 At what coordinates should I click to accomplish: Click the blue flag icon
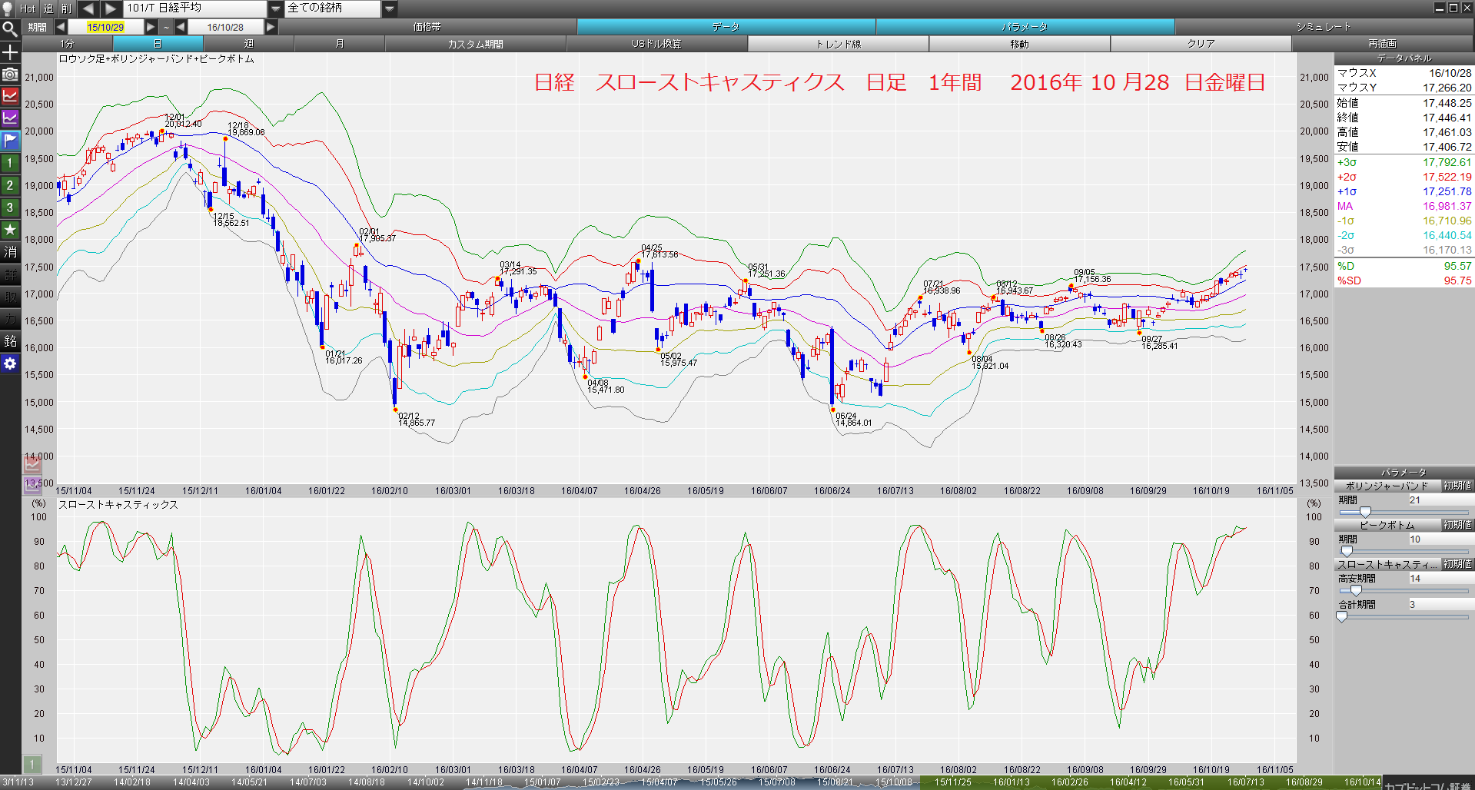pyautogui.click(x=10, y=141)
